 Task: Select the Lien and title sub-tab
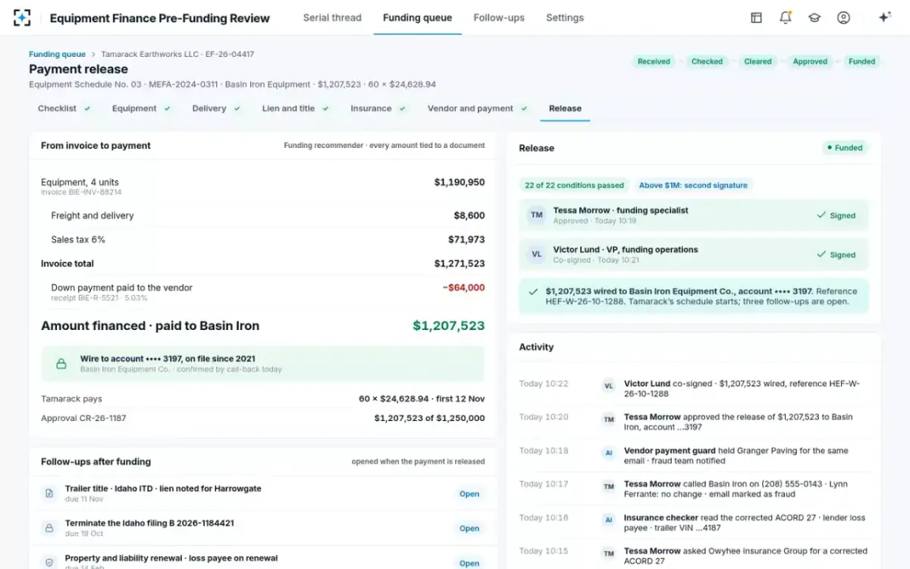tap(296, 108)
